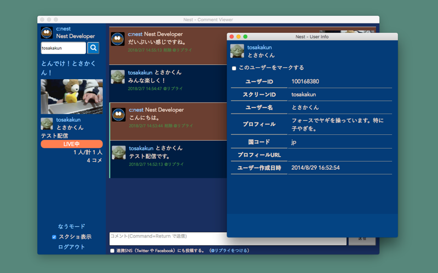Screen dimensions: 438x273
Task: Click @リプライ on the こんにちは。 comment
Action: coord(183,126)
